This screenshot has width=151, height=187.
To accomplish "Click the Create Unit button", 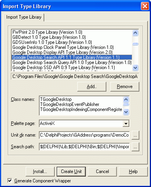I will (x=71, y=171).
